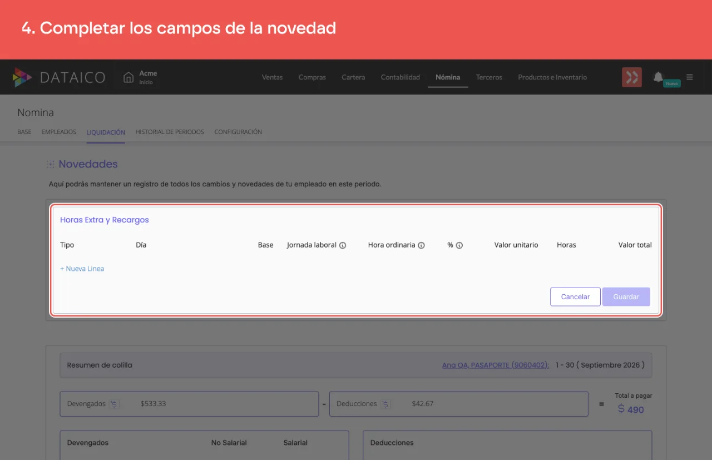The height and width of the screenshot is (460, 712).
Task: Click the Tipo column header
Action: (x=67, y=245)
